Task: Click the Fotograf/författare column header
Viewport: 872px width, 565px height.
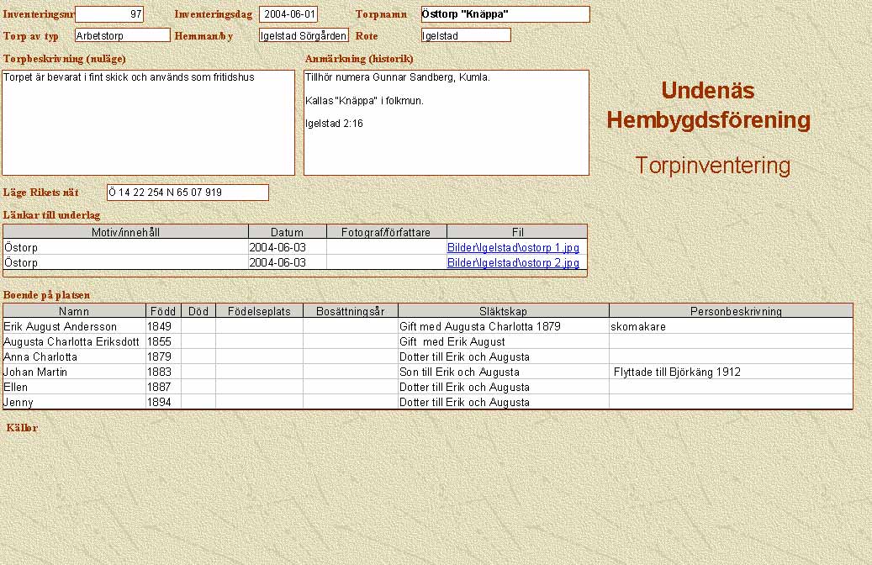Action: coord(386,232)
